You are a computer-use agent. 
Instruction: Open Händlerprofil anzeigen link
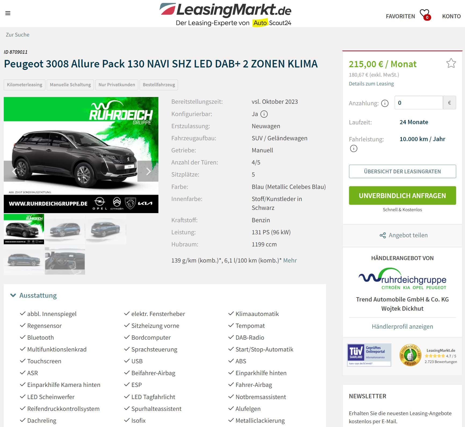402,326
